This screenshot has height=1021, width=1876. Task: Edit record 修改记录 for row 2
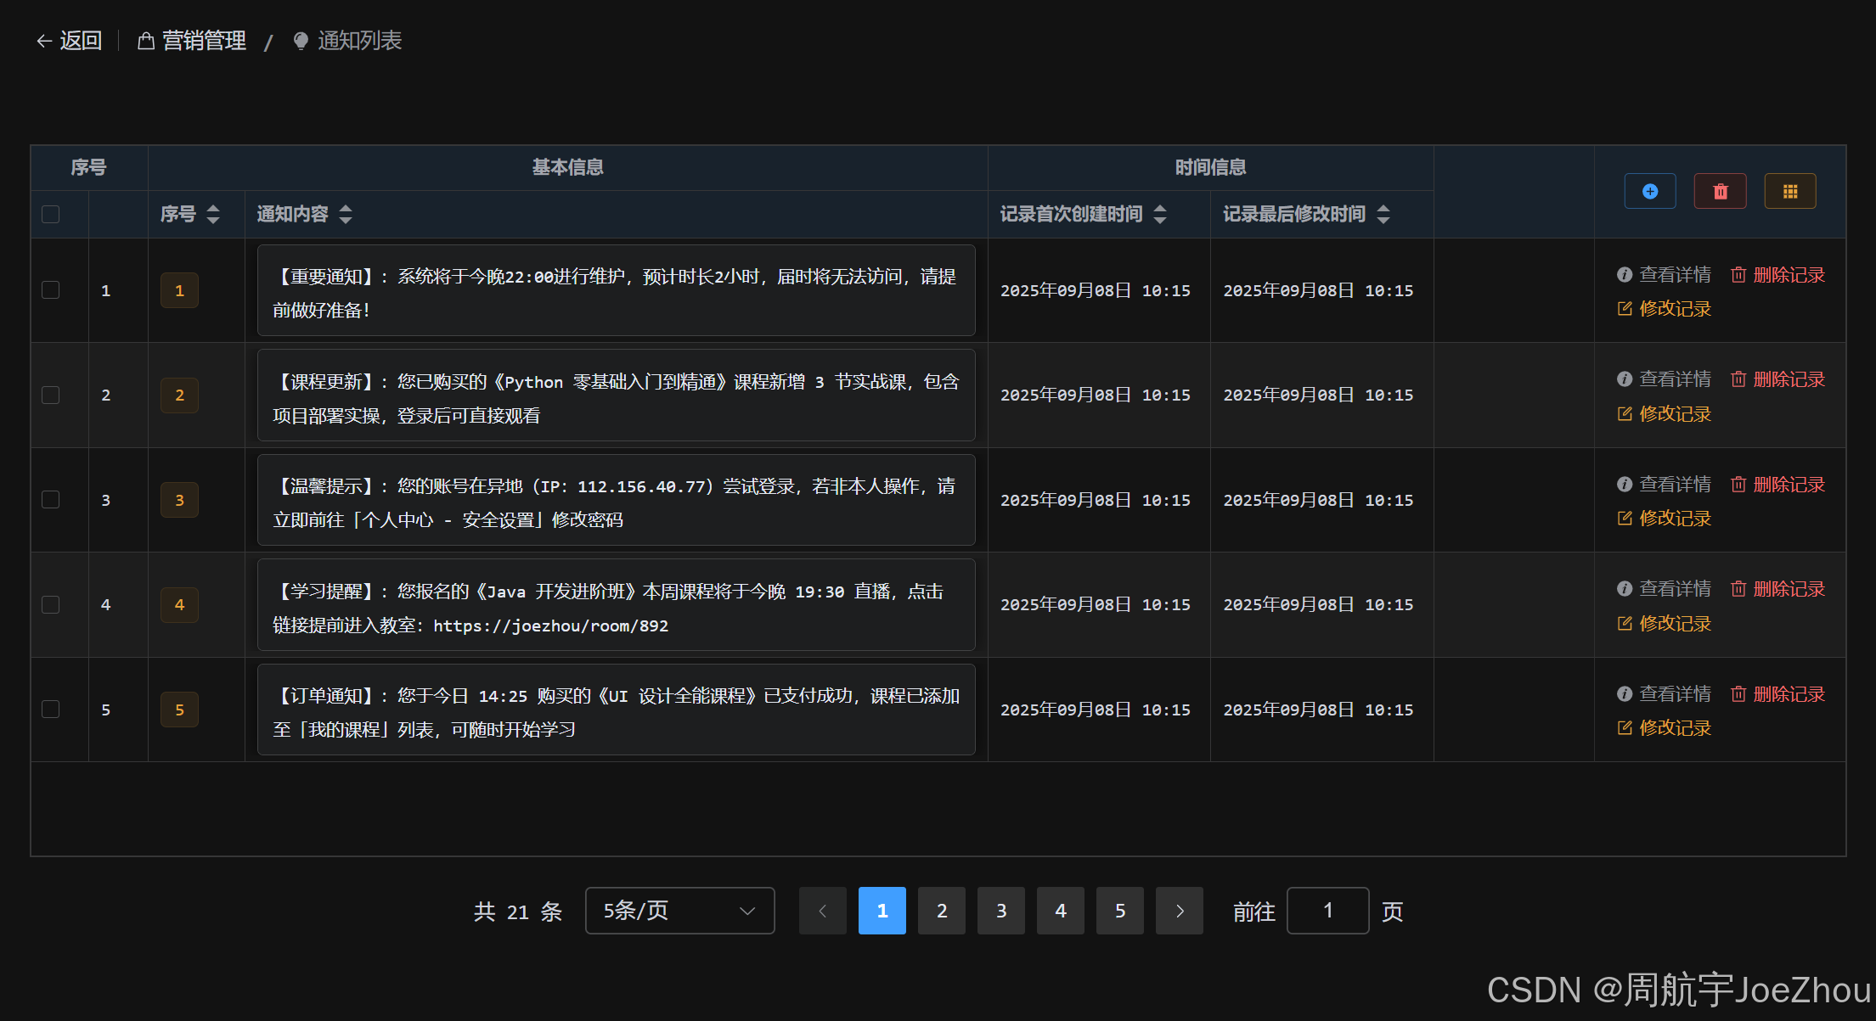[1665, 414]
